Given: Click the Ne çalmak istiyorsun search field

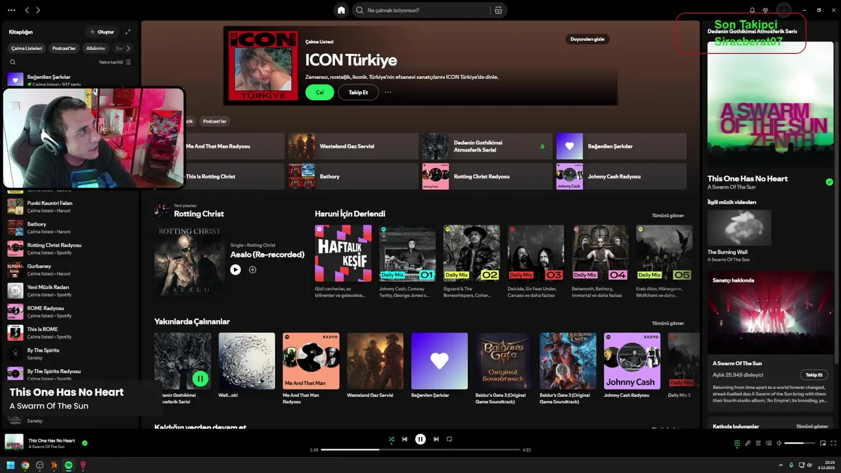Looking at the screenshot, I should tap(420, 10).
